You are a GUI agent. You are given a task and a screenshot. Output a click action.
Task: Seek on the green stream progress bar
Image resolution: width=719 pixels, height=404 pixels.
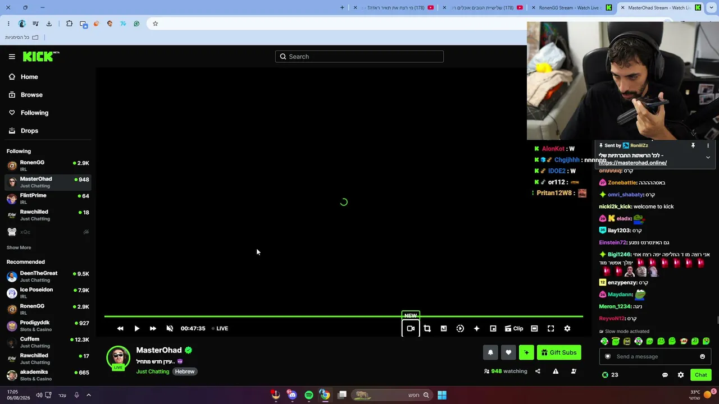coord(344,316)
